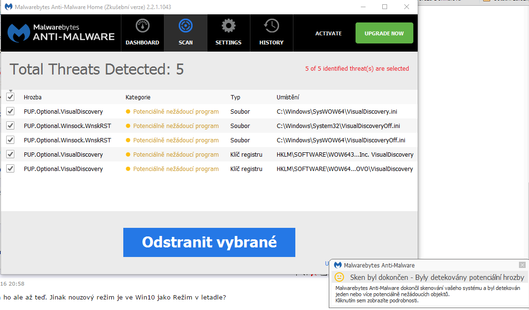529x310 pixels.
Task: Open the Dashboard gauge icon
Action: point(142,26)
